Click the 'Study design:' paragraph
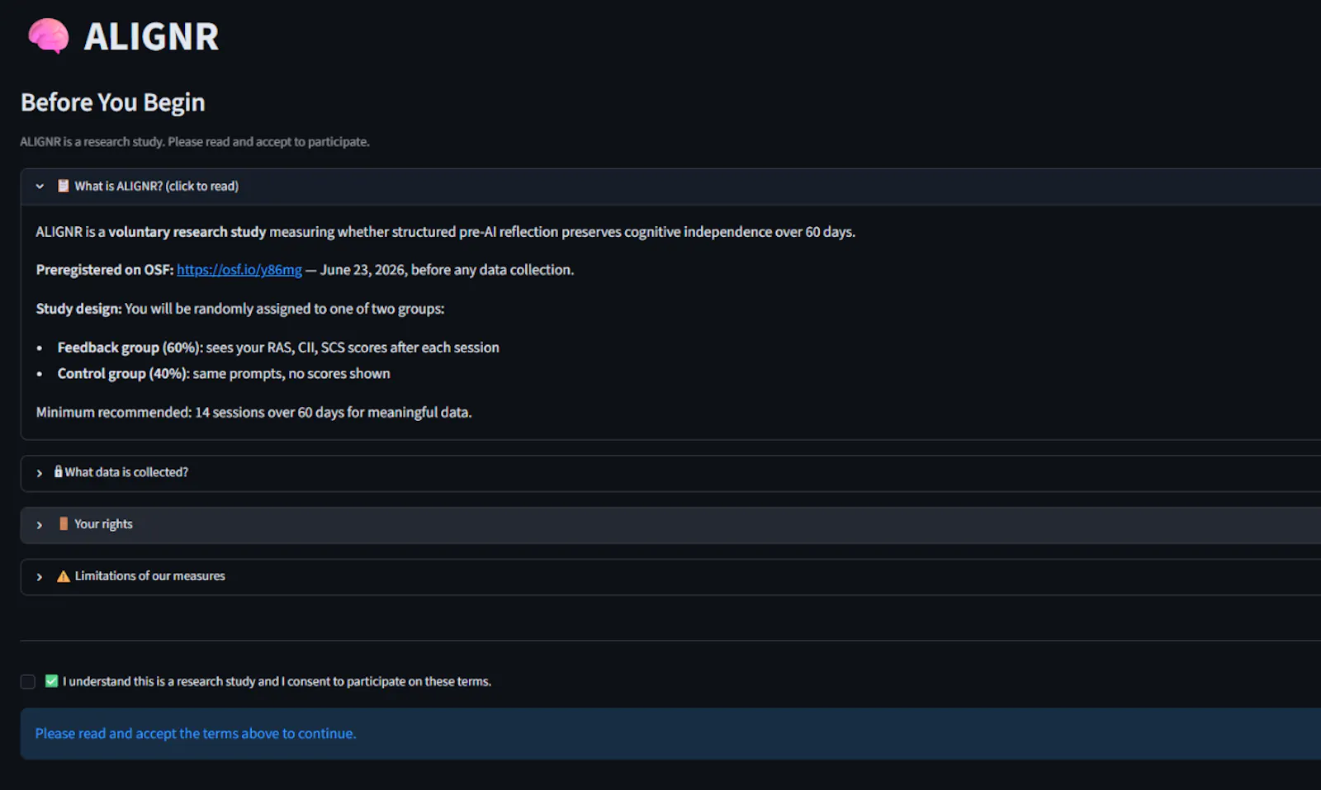1321x790 pixels. (240, 309)
